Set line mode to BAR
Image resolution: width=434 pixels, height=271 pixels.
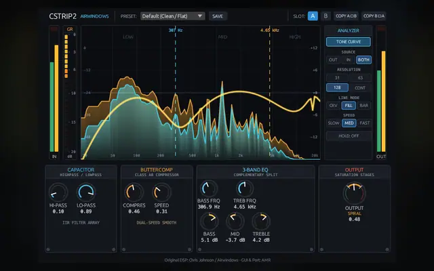(363, 106)
